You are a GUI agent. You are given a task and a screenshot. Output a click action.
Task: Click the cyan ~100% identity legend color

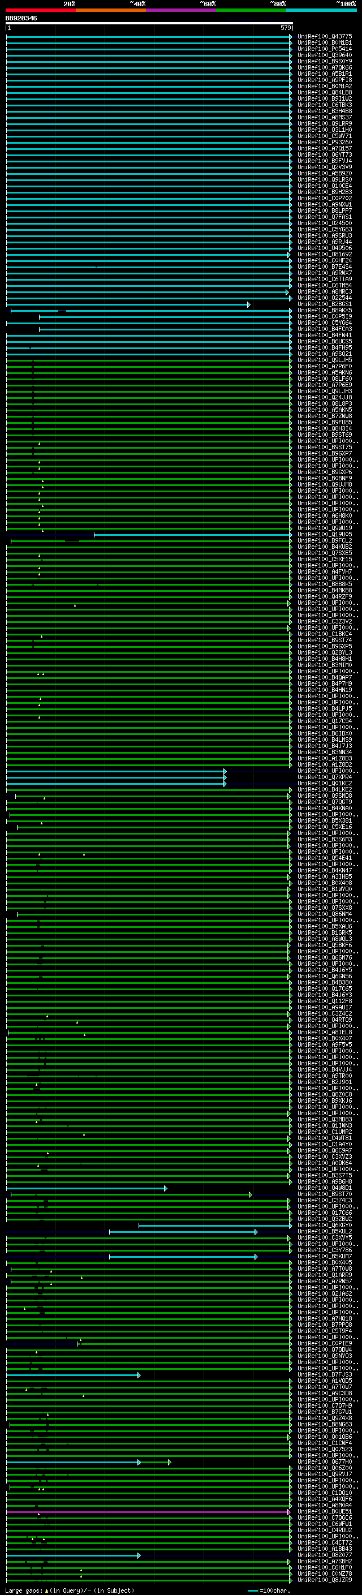[321, 10]
